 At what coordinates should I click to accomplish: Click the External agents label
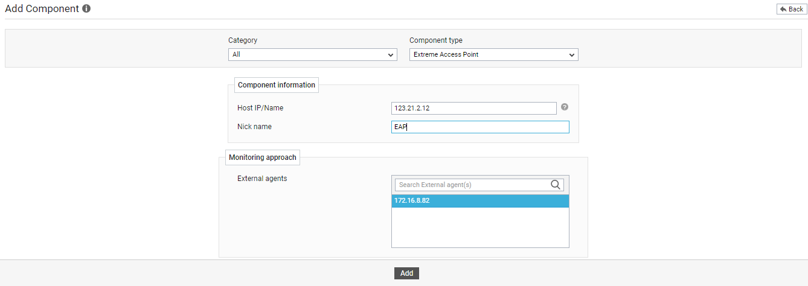(x=262, y=179)
